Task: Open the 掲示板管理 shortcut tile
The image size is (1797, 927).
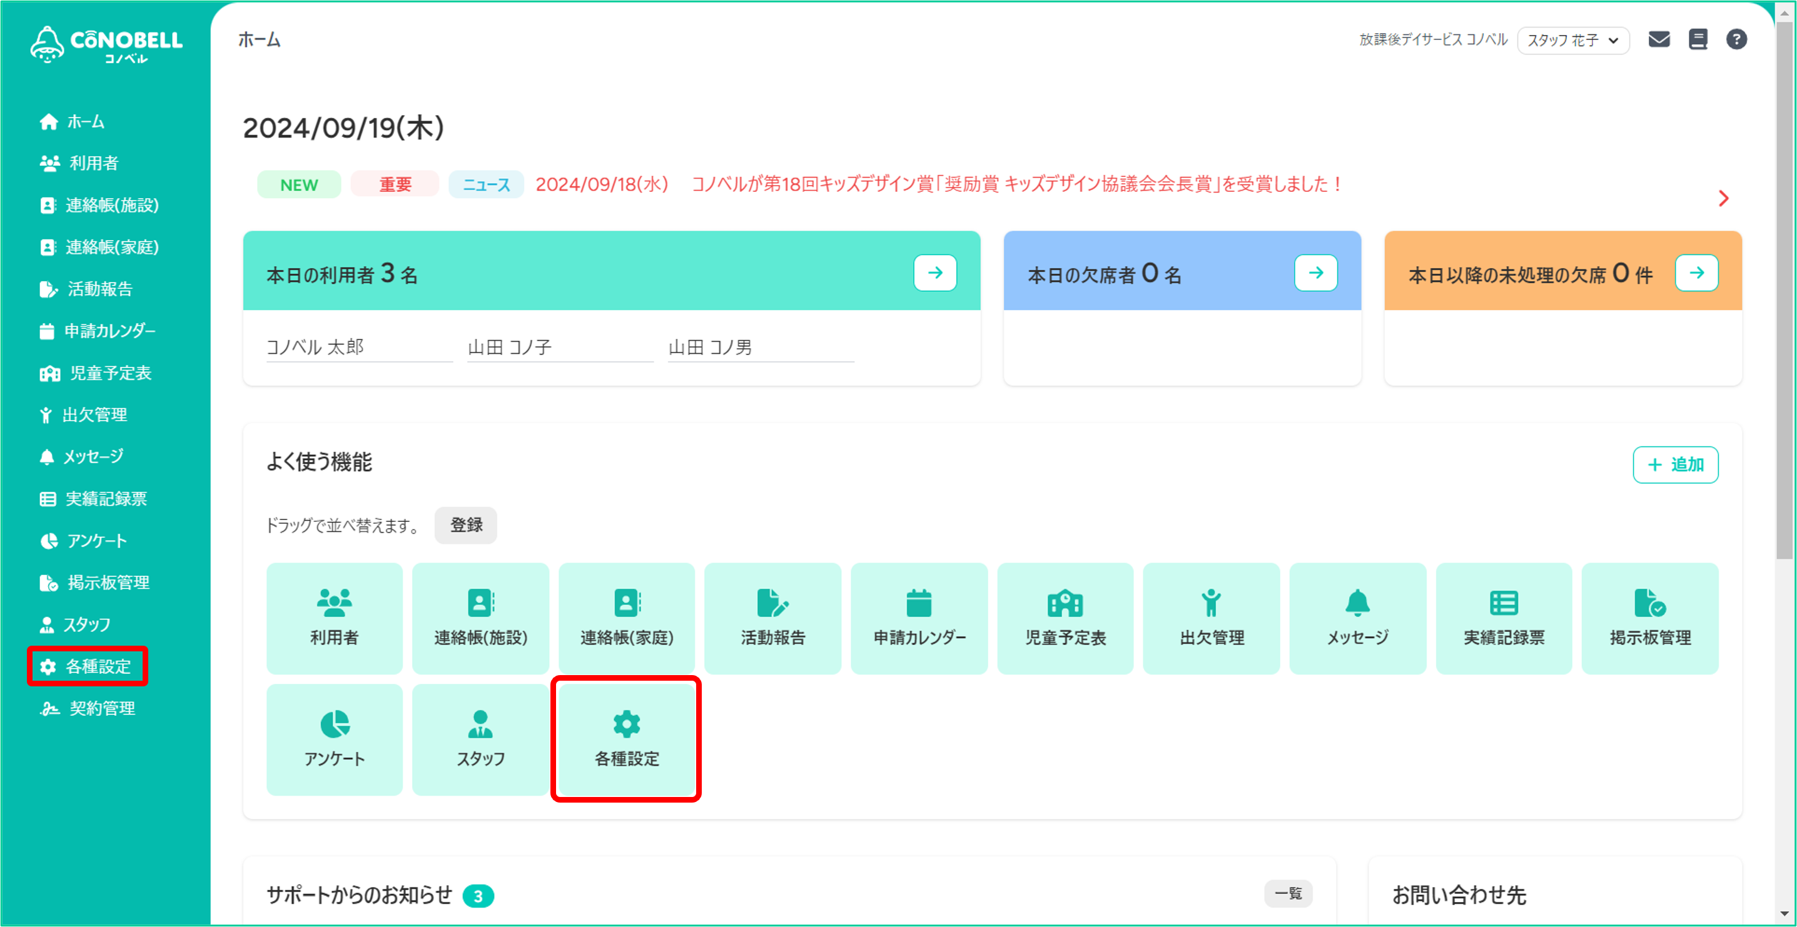Action: click(1651, 618)
